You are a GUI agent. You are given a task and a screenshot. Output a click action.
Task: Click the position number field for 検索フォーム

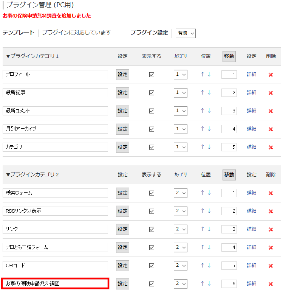point(229,193)
